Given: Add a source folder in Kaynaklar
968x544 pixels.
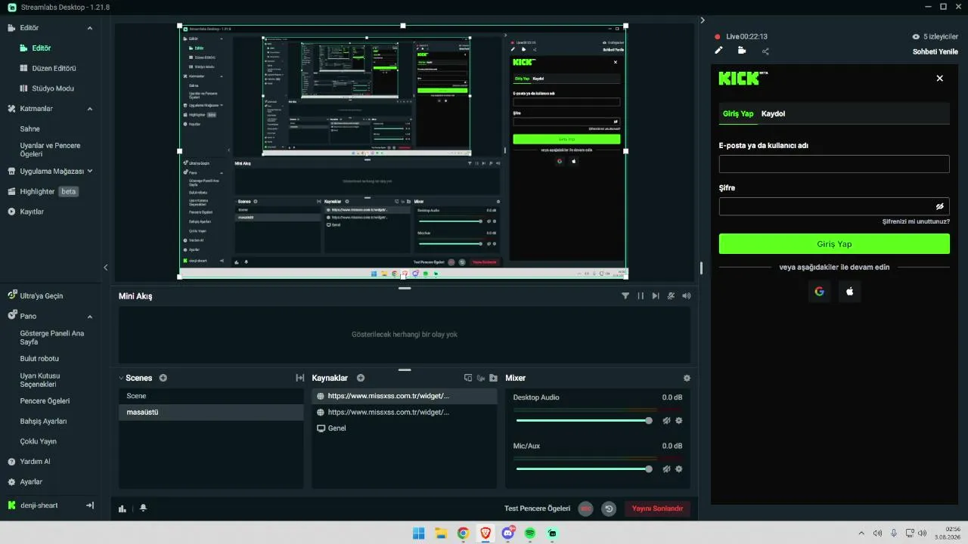Looking at the screenshot, I should (493, 378).
